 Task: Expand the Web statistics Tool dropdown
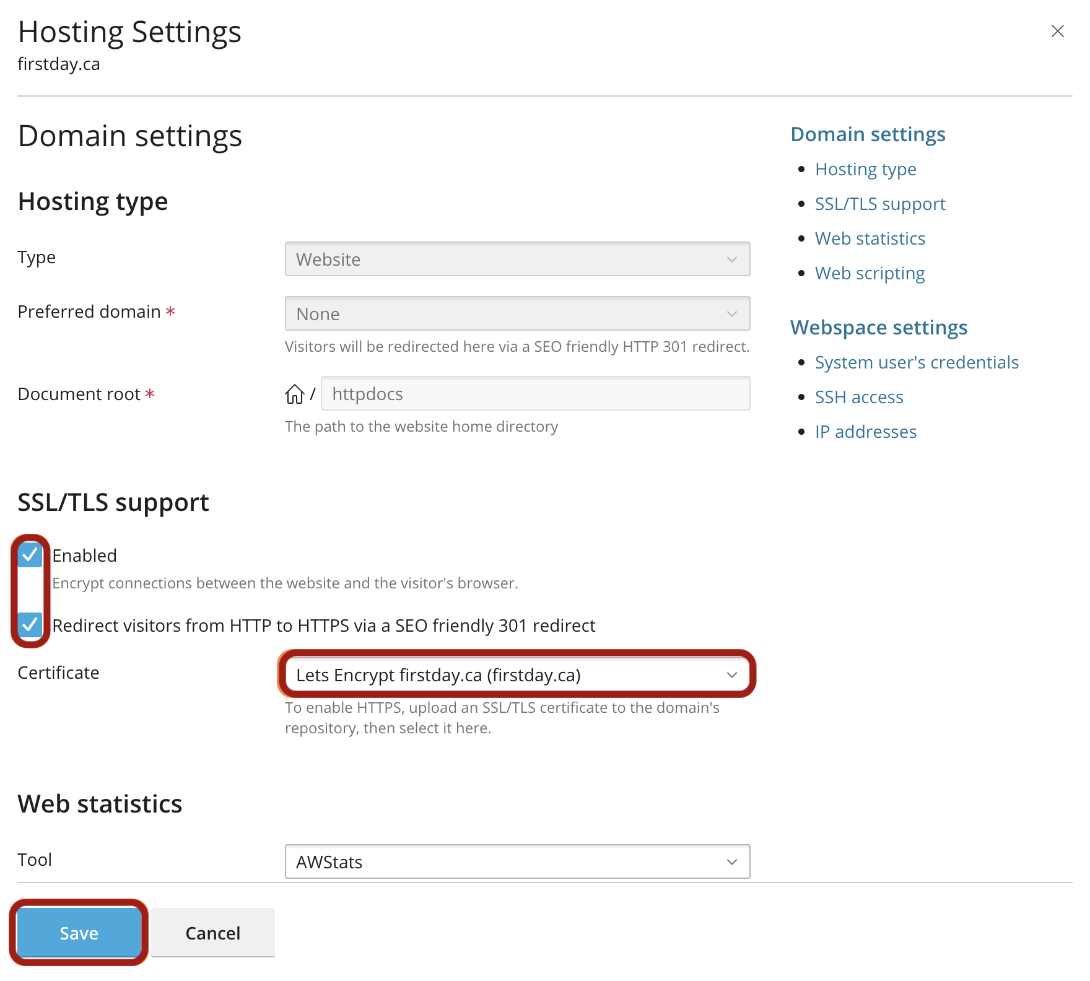click(x=517, y=861)
